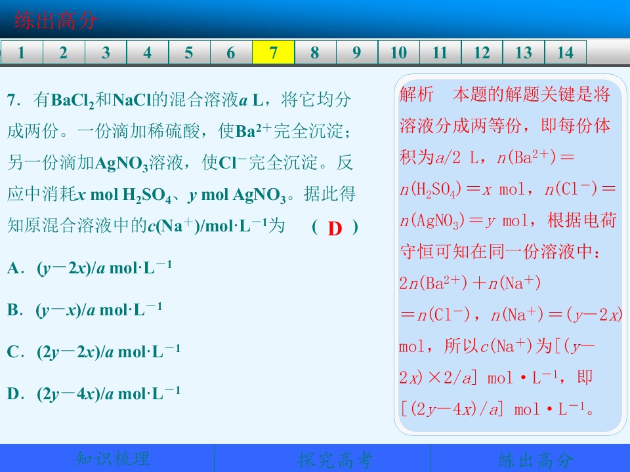Select option C (2y−2x)/a
Screen dimensions: 630x472
[x=94, y=351]
